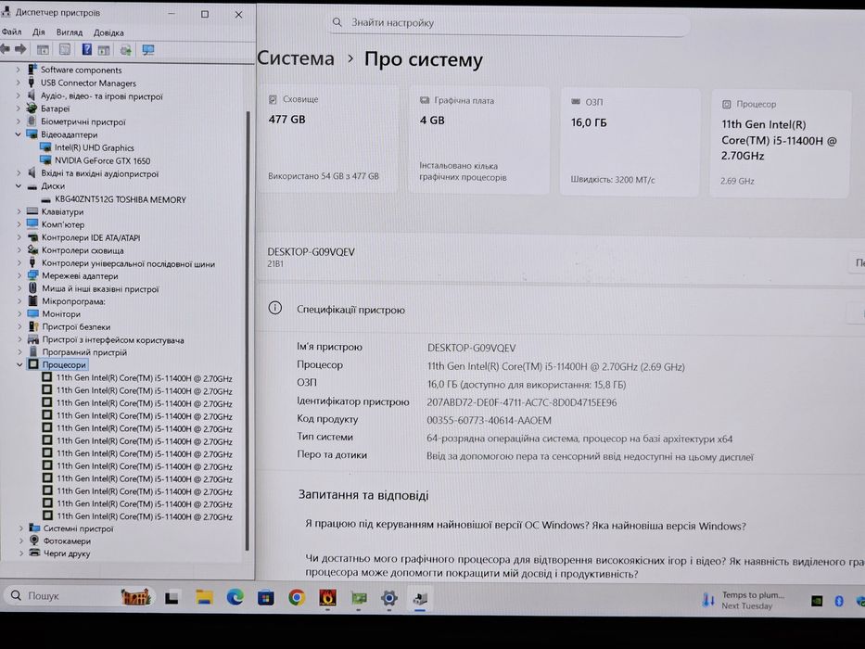Screen dimensions: 865x649
Task: Open the Сховище 477 GB card
Action: coord(328,139)
